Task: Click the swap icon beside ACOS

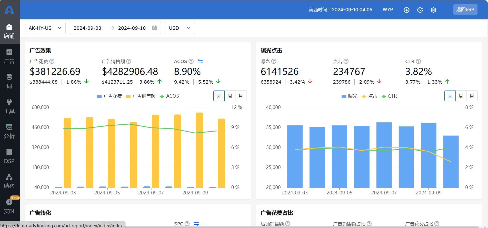Action: pyautogui.click(x=200, y=61)
